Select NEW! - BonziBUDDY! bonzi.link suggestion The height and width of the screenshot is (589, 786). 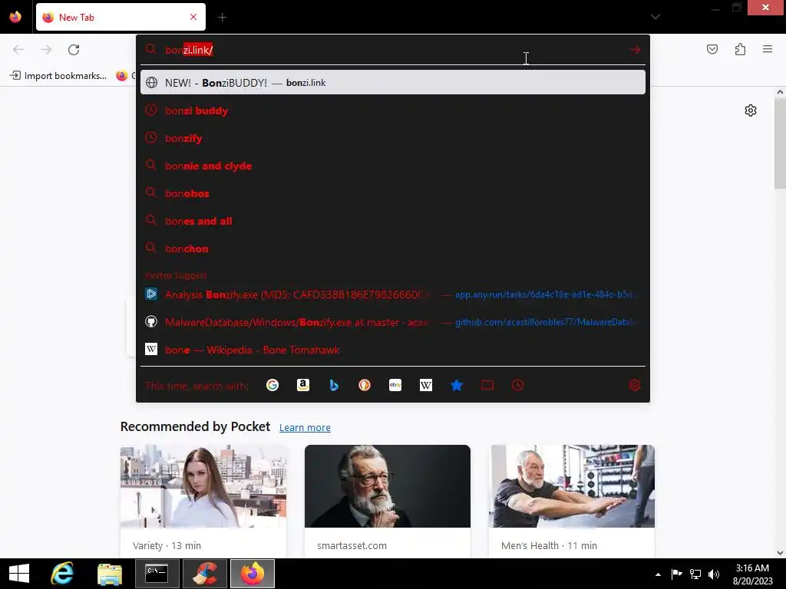coord(393,83)
